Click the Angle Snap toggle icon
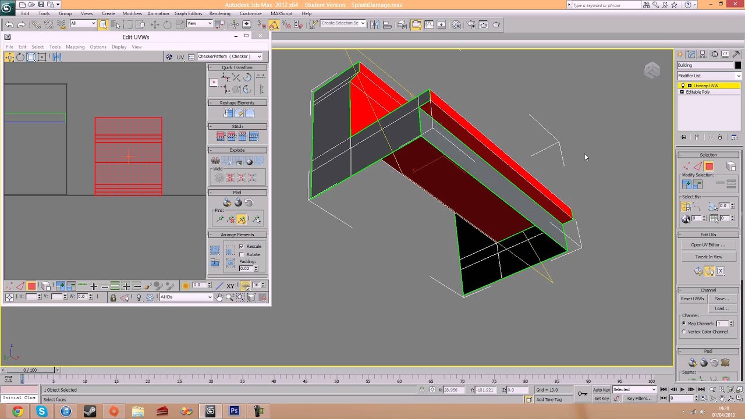Viewport: 745px width, 419px height. (274, 24)
